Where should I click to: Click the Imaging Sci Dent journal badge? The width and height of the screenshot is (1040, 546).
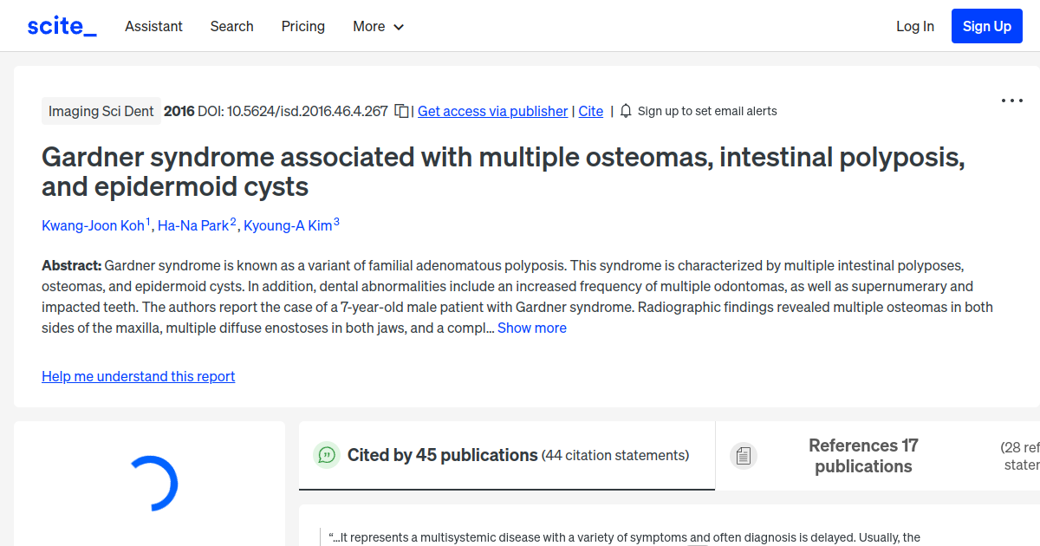(101, 111)
